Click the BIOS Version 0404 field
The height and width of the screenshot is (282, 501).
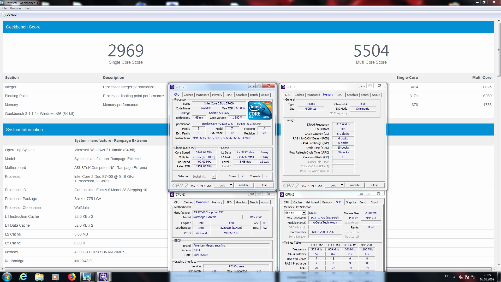(231, 250)
